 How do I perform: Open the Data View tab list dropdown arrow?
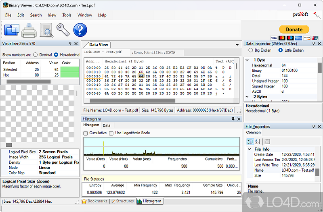[x=237, y=45]
